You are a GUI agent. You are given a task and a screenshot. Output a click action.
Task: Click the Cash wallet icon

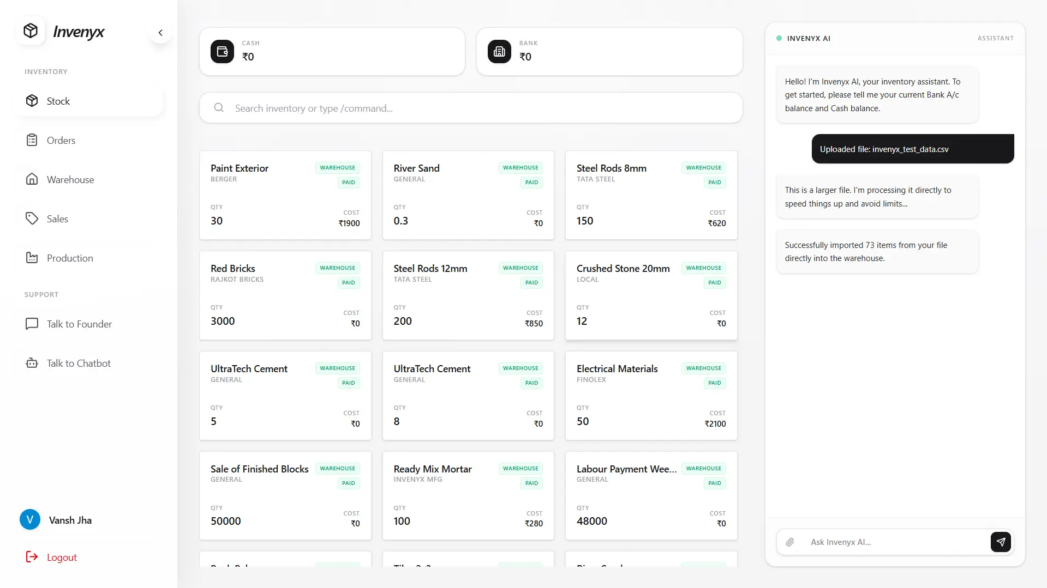pyautogui.click(x=222, y=52)
